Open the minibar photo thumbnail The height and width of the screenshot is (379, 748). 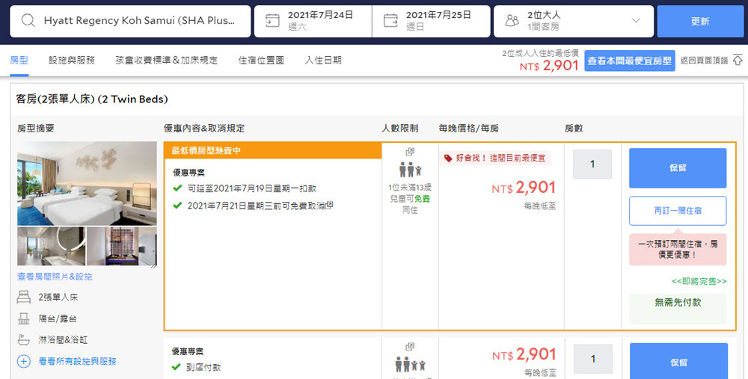click(x=122, y=246)
